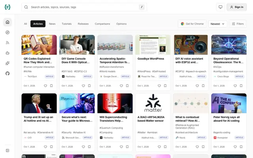Open the Will Superconducting Transistors title
The width and height of the screenshot is (253, 158).
pos(113,119)
